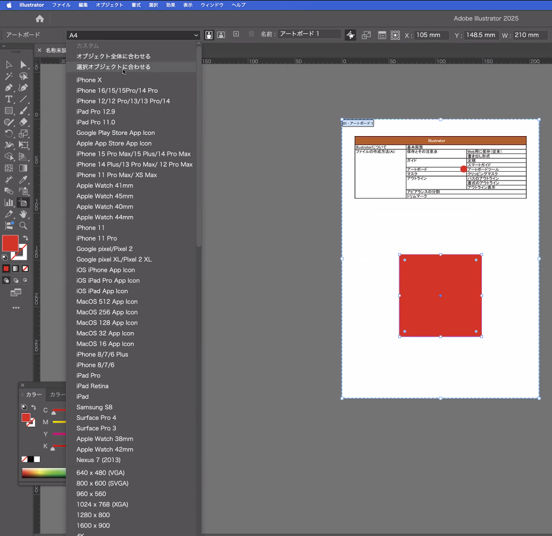Screen dimensions: 552x536
Task: Click the new artboard button
Action: pos(236,34)
